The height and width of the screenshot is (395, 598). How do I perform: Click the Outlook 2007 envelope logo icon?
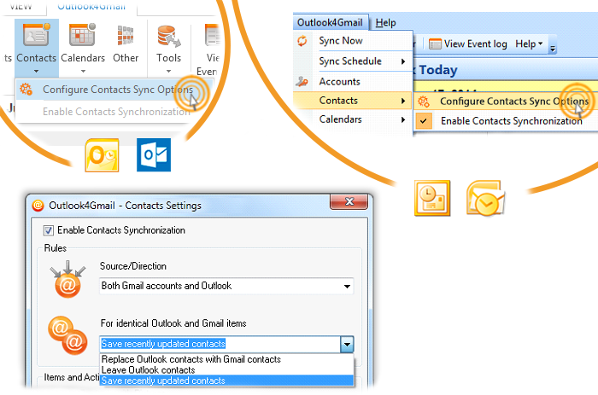point(484,198)
